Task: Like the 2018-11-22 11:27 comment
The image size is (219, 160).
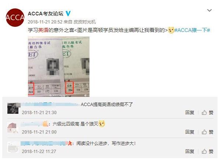Action: 208,151
